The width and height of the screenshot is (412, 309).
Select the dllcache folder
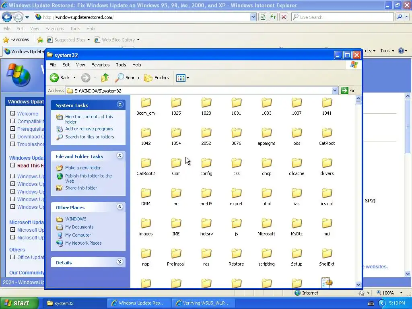click(x=297, y=167)
